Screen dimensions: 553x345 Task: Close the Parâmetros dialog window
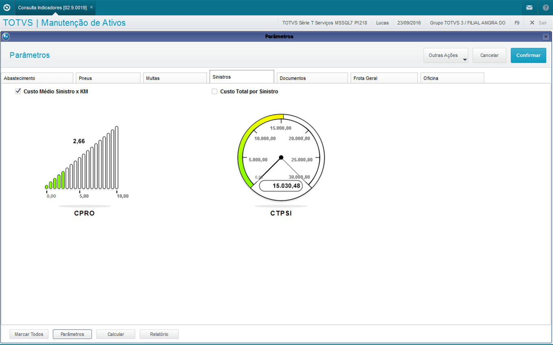546,37
